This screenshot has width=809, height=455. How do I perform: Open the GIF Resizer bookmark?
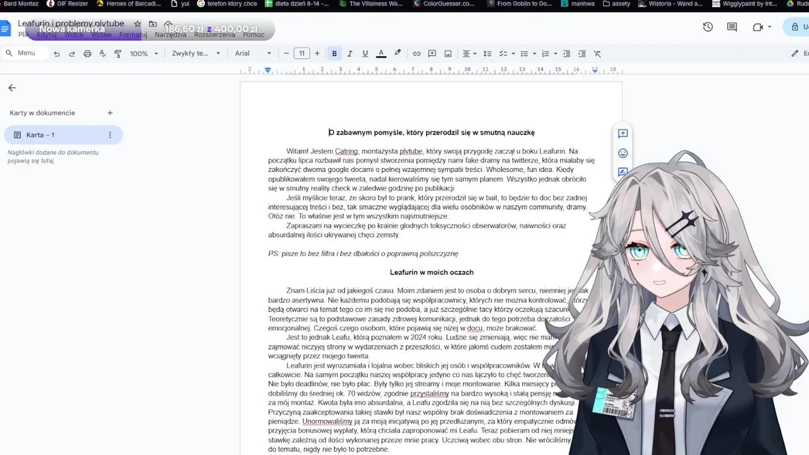point(68,4)
